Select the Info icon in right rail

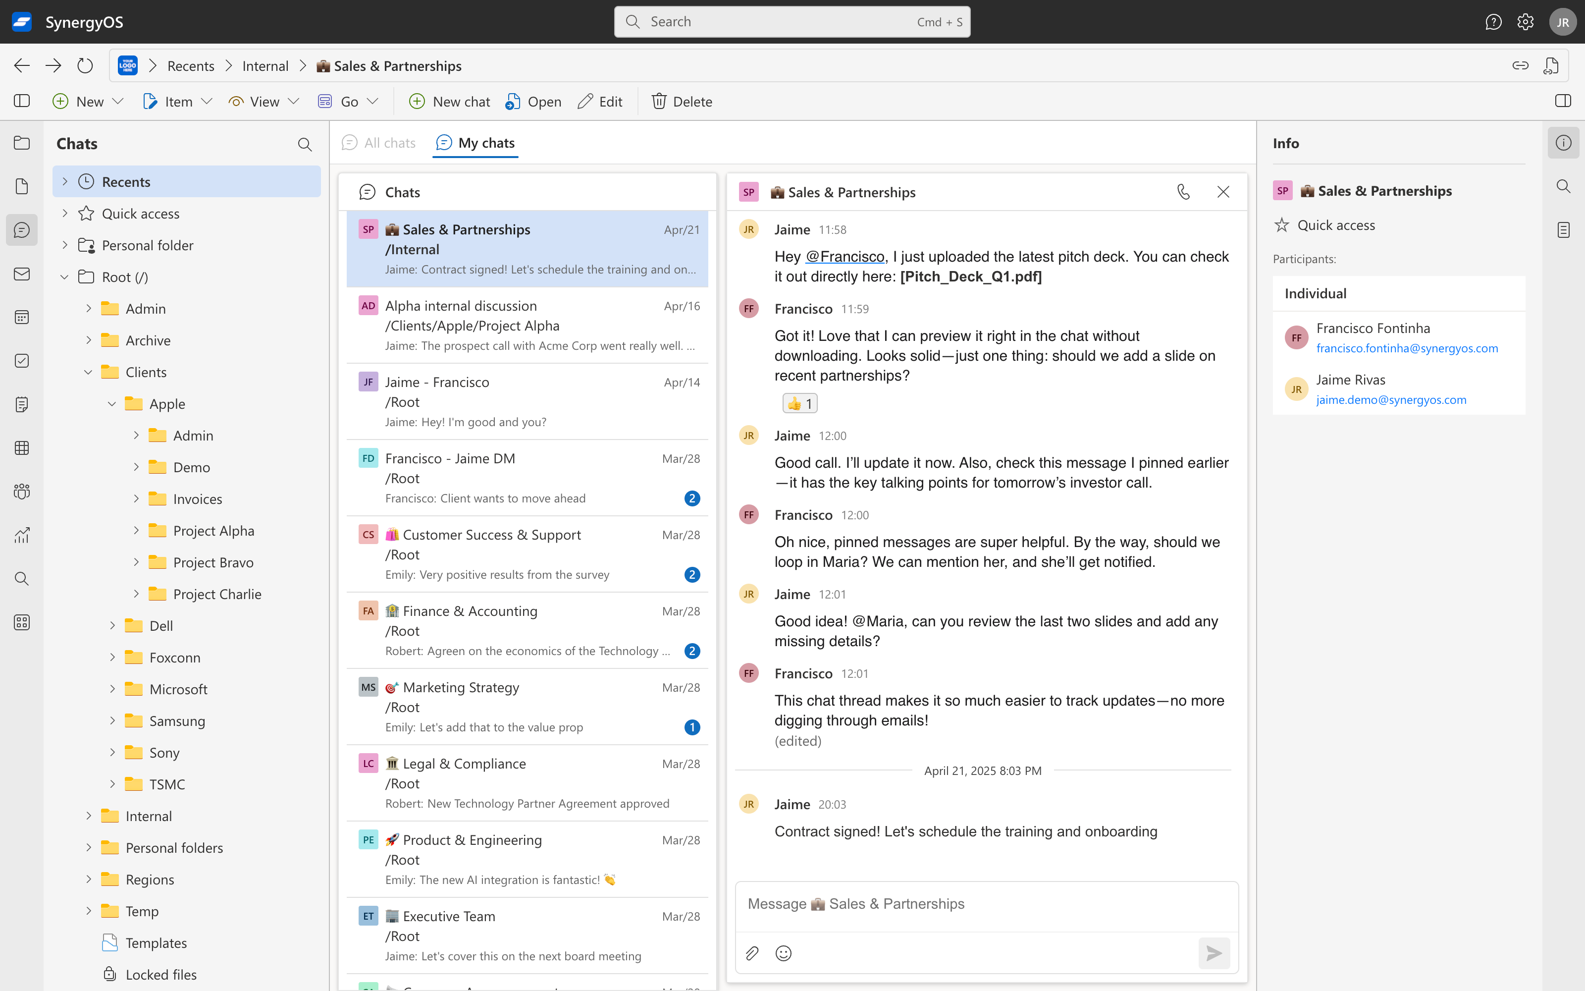point(1563,143)
